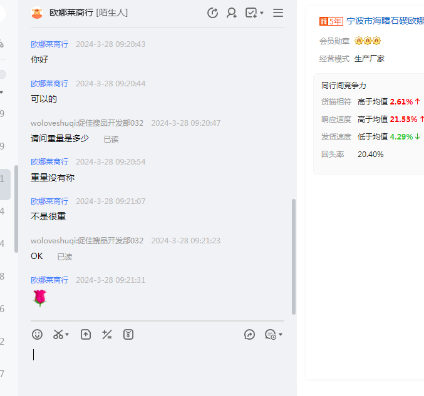Click message text 可以的
This screenshot has width=424, height=396.
click(44, 99)
